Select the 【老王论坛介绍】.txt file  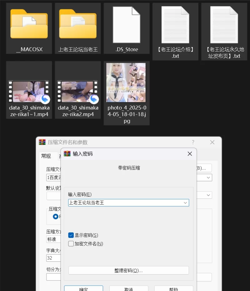175,25
